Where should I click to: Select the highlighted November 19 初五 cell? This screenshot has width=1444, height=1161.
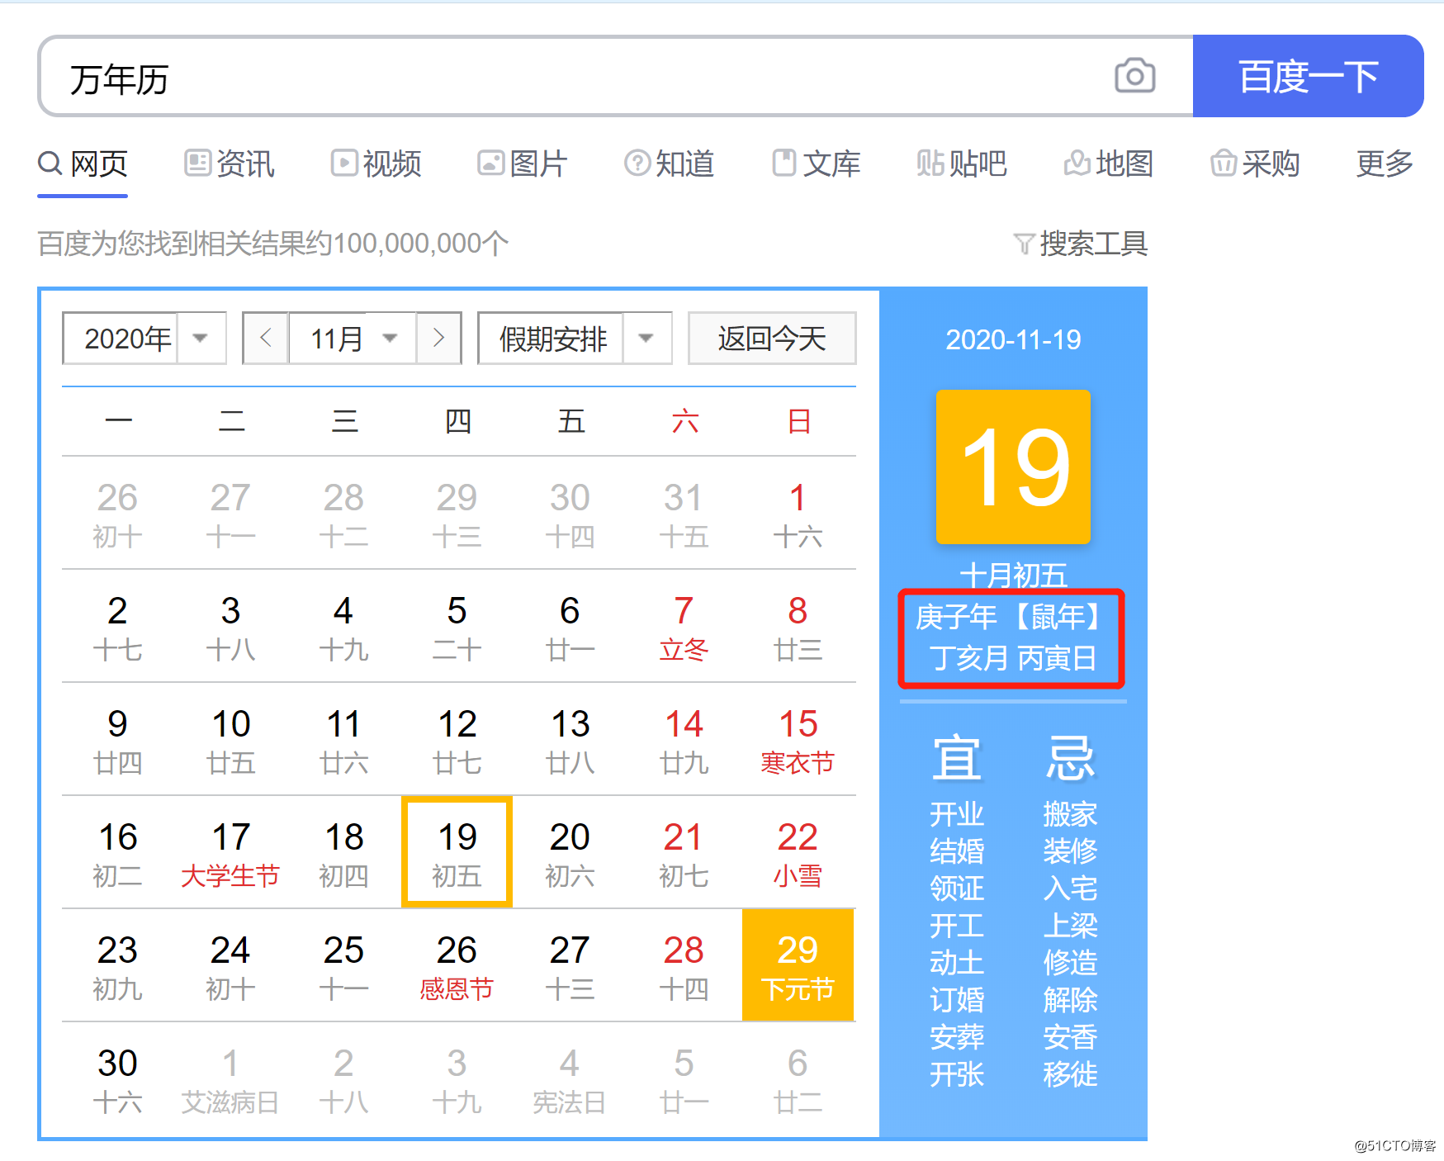tap(457, 853)
